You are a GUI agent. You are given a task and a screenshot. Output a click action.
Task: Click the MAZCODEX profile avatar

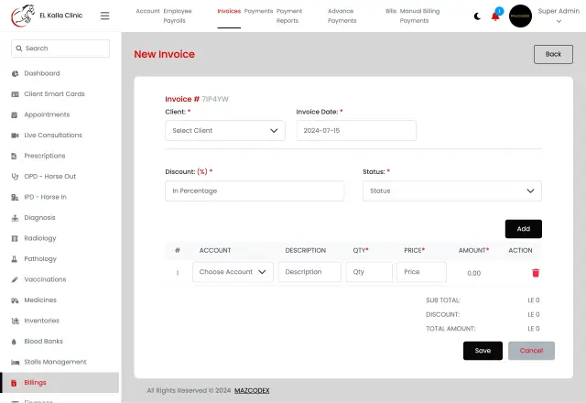[520, 16]
